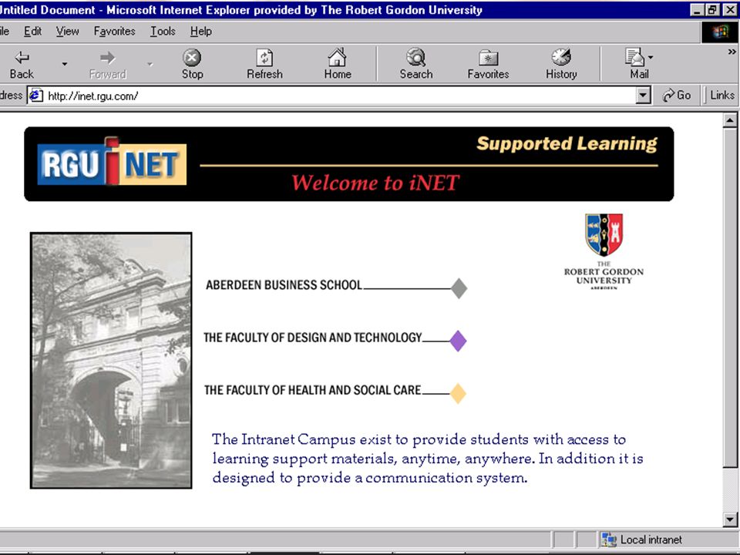
Task: Open the Favorites menu
Action: tap(114, 31)
